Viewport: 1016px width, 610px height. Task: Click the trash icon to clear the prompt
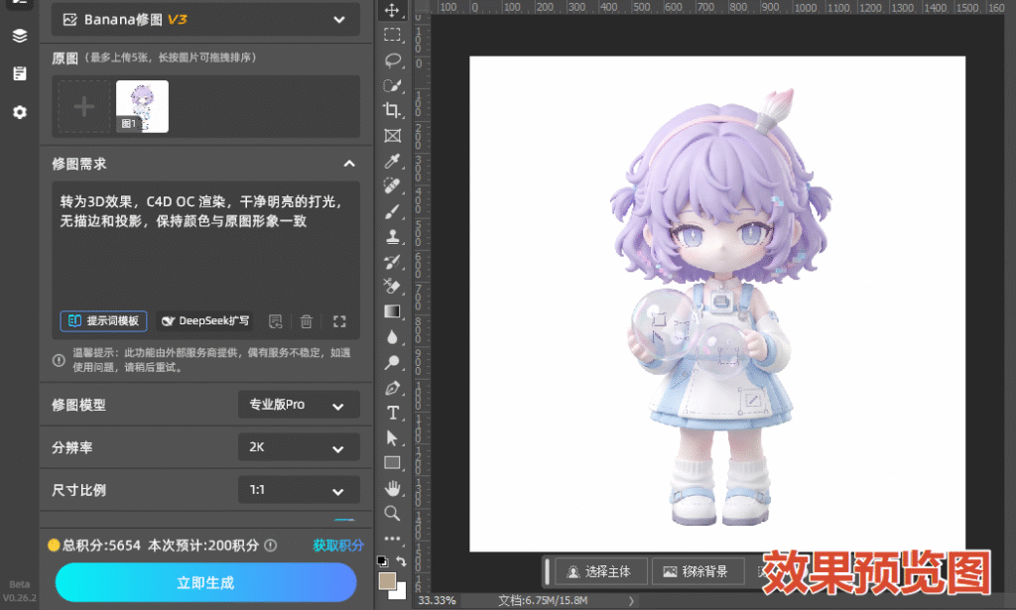tap(307, 321)
